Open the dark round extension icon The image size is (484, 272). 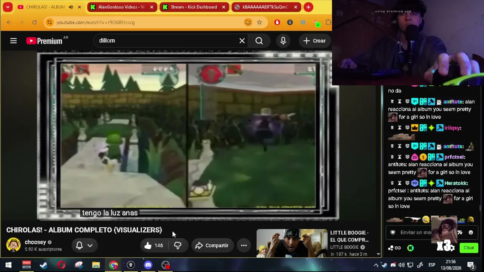point(290,22)
